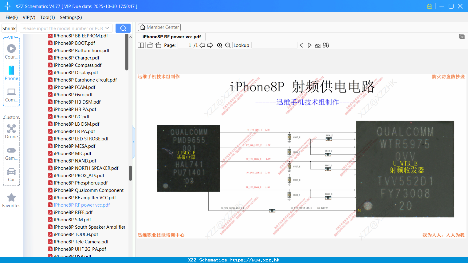The width and height of the screenshot is (468, 263).
Task: Open iPhone8P BOOT.pdf
Action: click(74, 43)
